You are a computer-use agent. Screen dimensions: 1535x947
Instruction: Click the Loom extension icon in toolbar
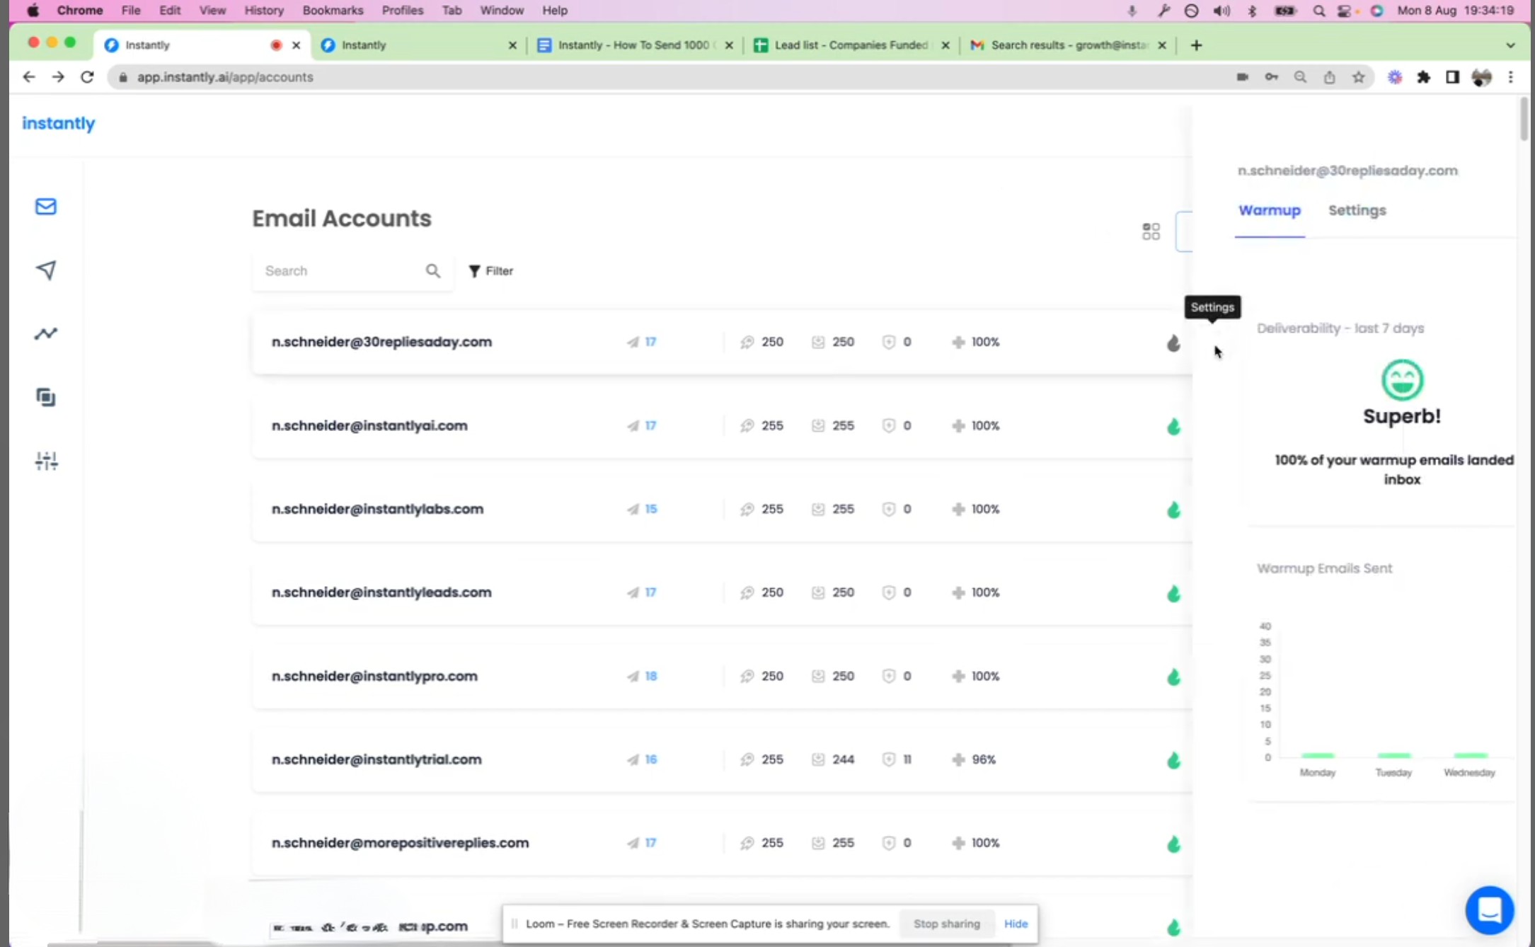(1394, 77)
